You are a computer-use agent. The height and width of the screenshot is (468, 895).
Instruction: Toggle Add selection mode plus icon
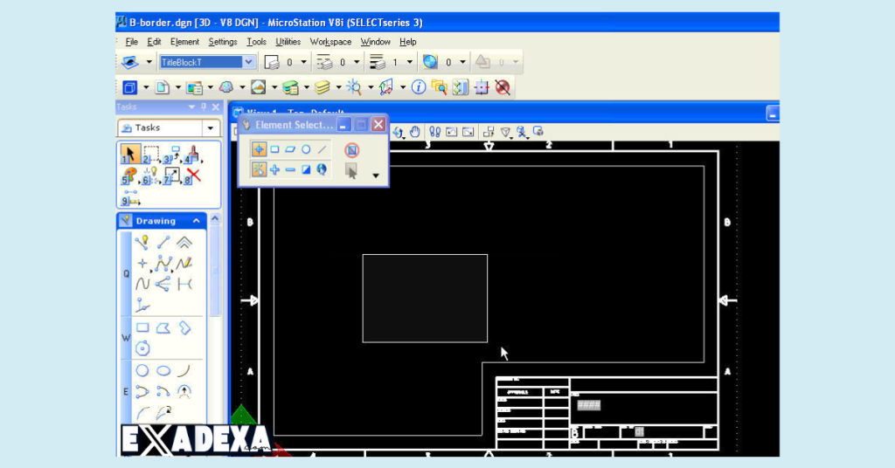click(x=274, y=169)
